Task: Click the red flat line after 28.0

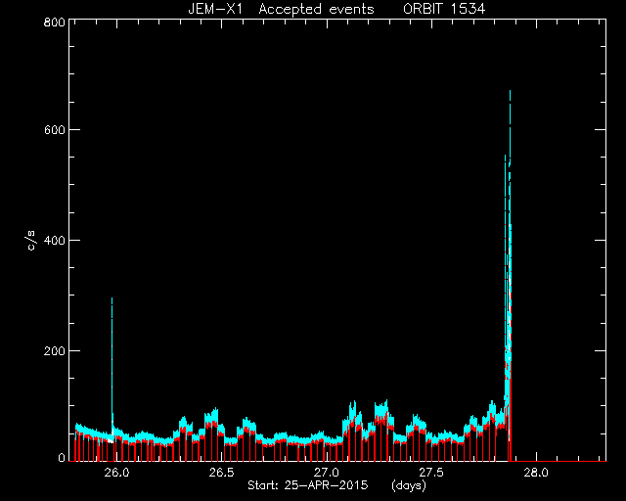Action: tap(559, 461)
